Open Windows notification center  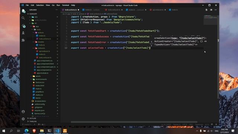[233, 131]
